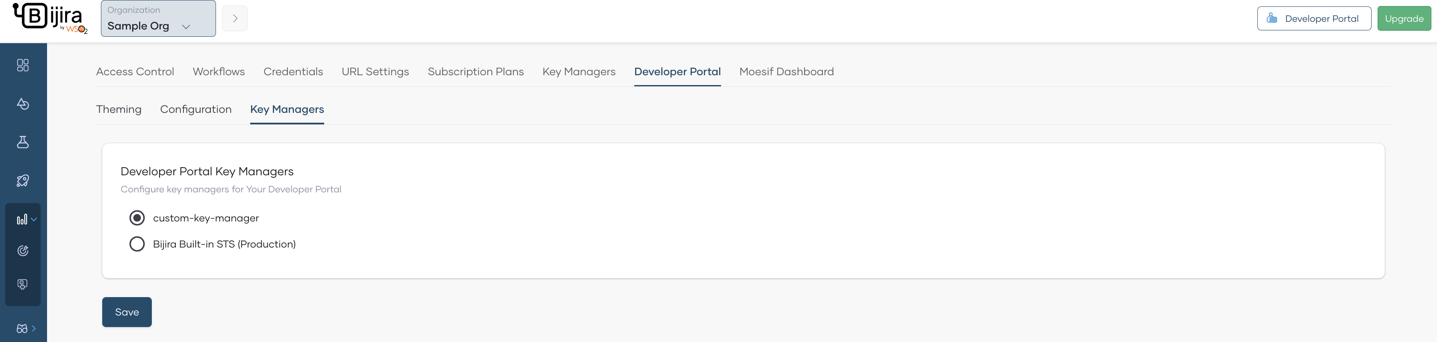The width and height of the screenshot is (1437, 342).
Task: Click the breadcrumb arrow beside Organization selector
Action: (235, 19)
